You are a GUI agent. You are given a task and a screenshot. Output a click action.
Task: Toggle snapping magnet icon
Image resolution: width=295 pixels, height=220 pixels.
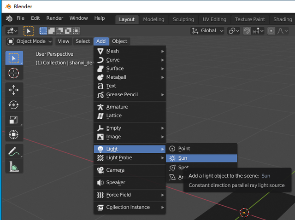pyautogui.click(x=247, y=31)
